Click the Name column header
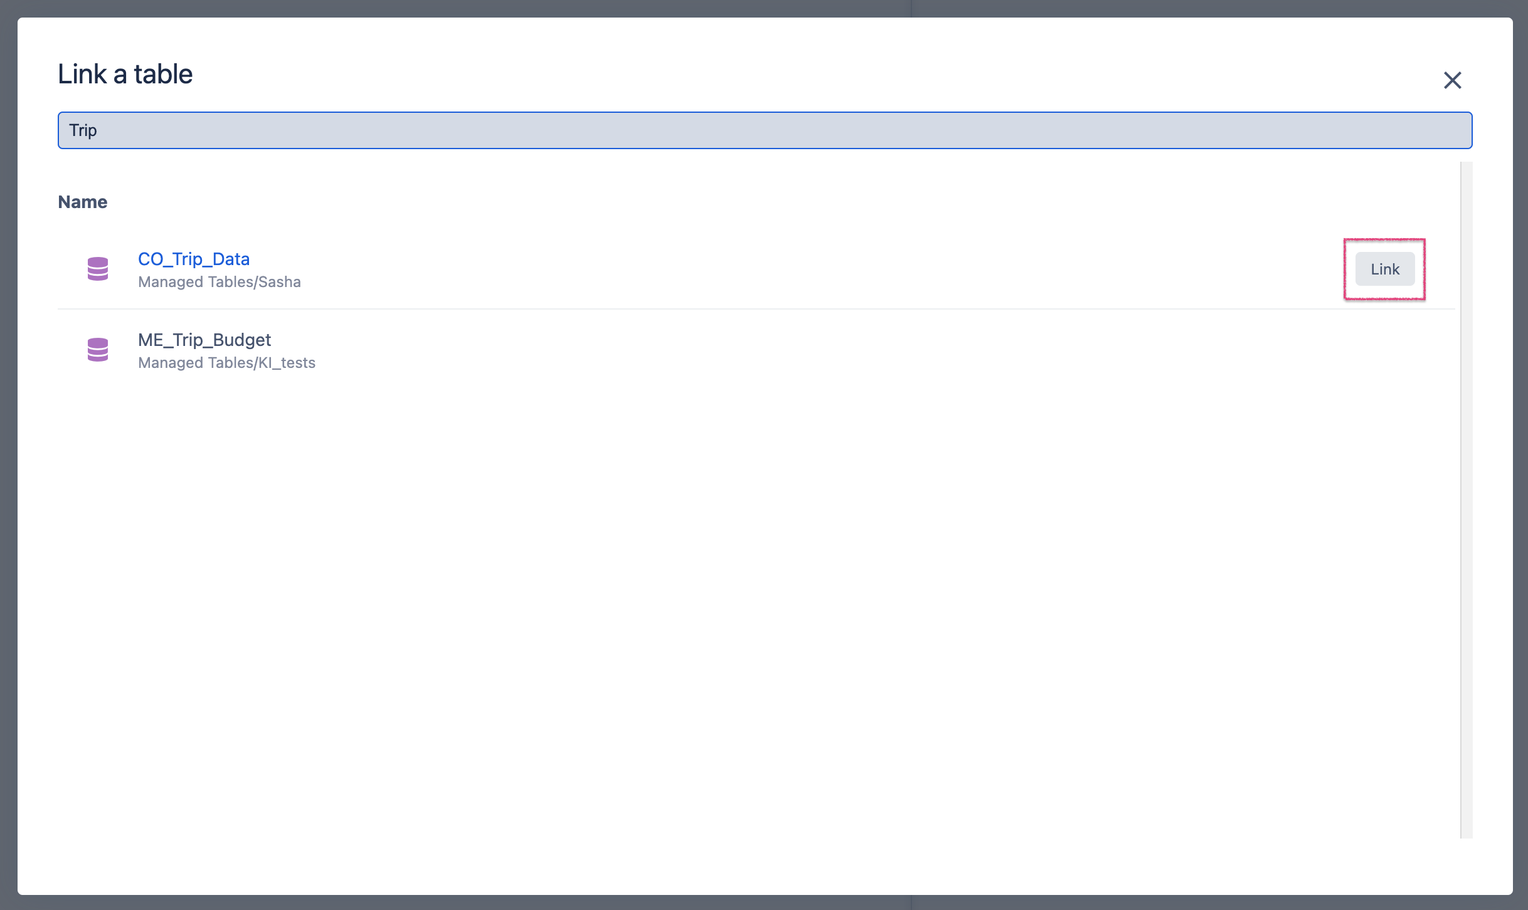Screen dimensions: 1528x910 [83, 202]
